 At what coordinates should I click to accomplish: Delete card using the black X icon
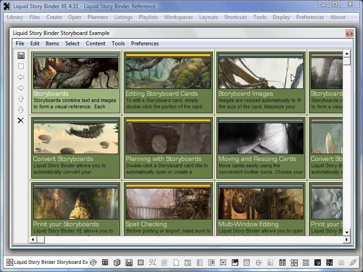click(21, 121)
